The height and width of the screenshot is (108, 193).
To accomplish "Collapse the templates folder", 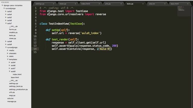I will coord(8,59).
